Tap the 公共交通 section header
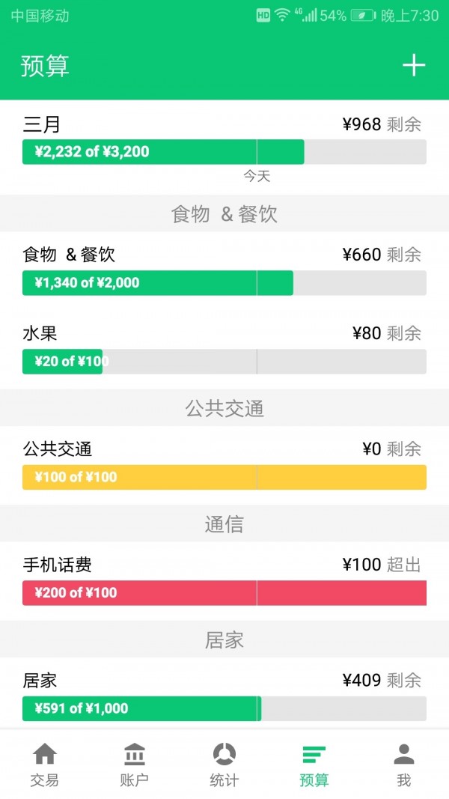The width and height of the screenshot is (449, 799). (224, 408)
